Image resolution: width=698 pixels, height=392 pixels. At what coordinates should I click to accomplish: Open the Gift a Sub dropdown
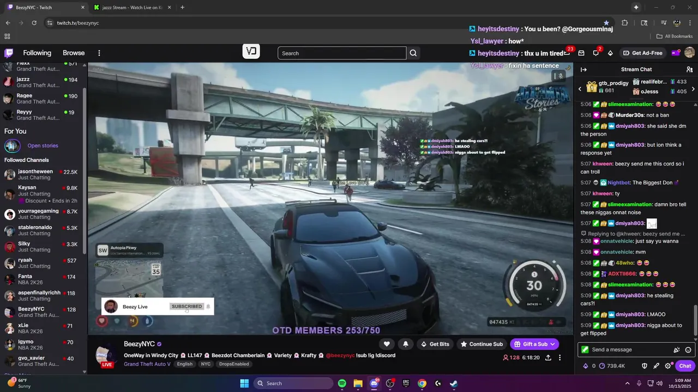pos(535,344)
